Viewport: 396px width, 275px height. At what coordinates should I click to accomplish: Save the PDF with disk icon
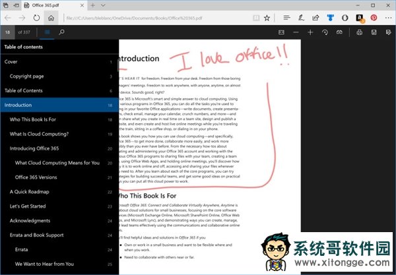374,32
